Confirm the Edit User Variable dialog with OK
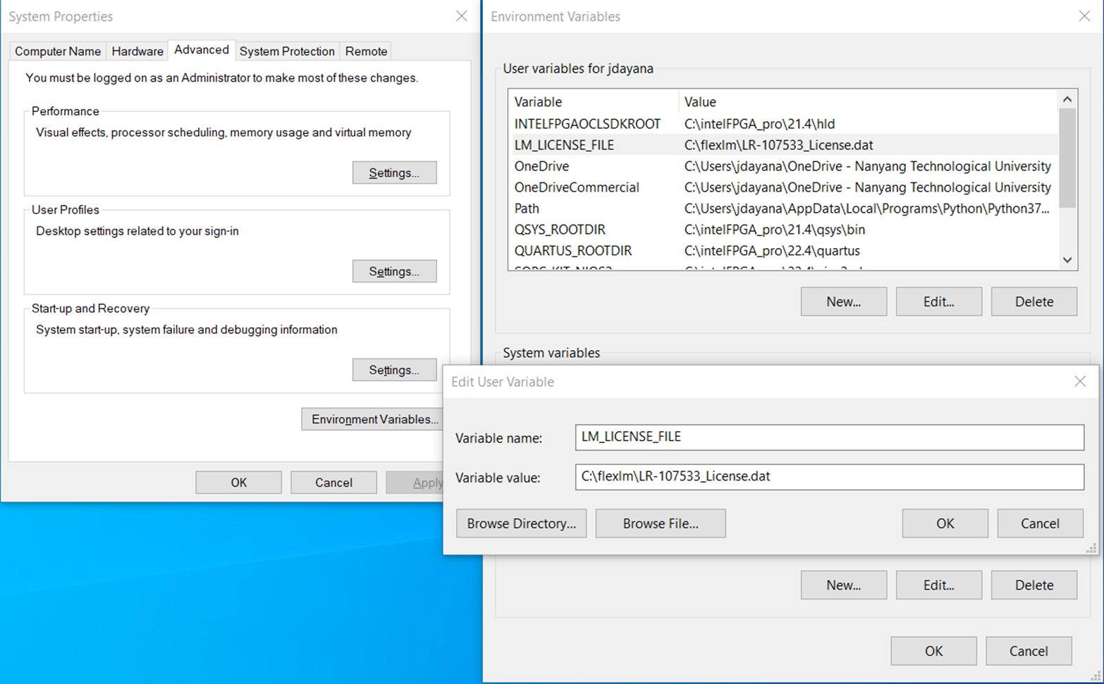 pos(945,523)
